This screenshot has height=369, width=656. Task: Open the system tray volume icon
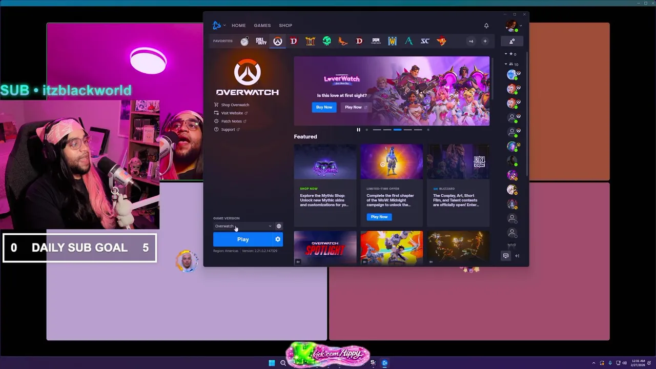click(x=625, y=363)
